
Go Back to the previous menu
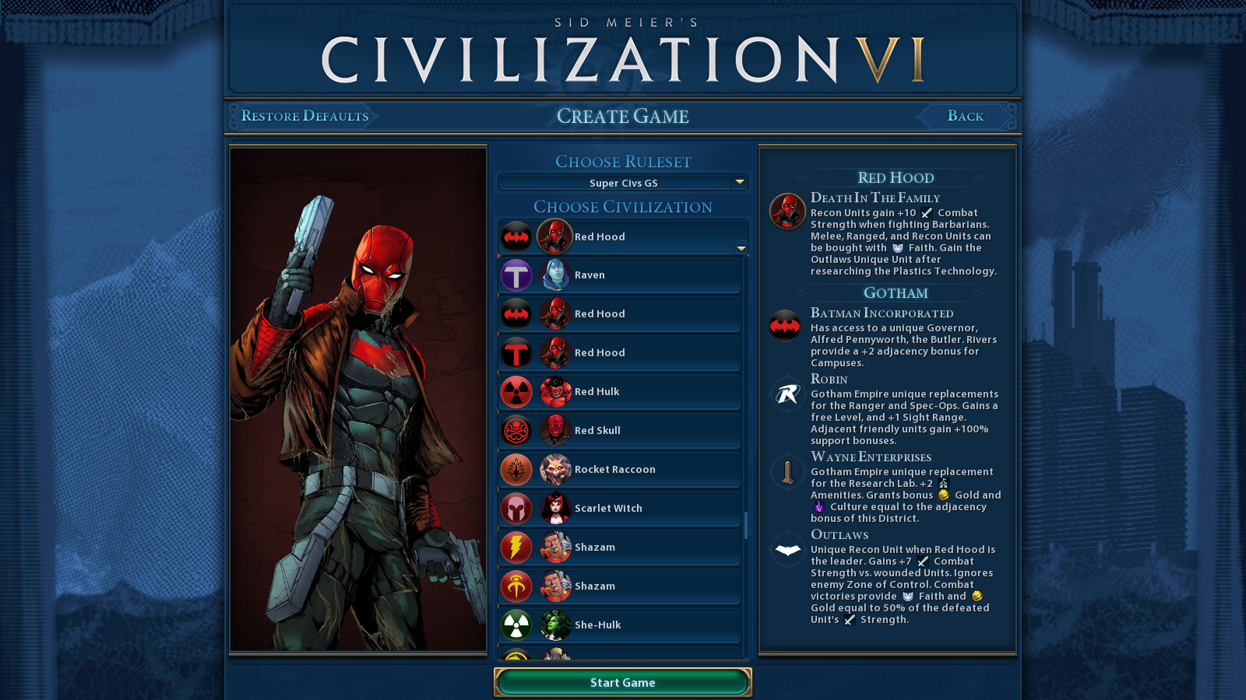966,116
